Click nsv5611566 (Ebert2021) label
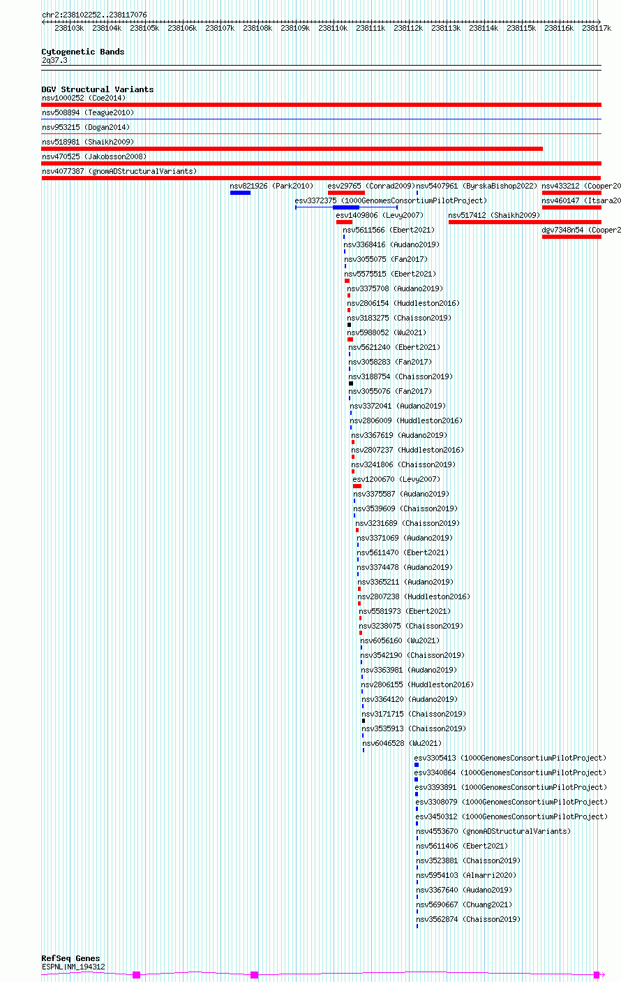621x982 pixels. pos(389,230)
